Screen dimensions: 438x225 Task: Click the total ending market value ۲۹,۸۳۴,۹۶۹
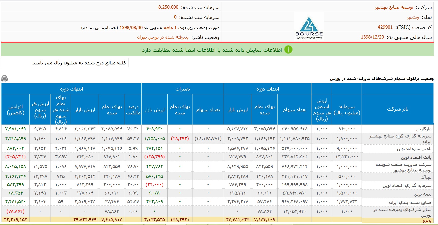pyautogui.click(x=85, y=219)
